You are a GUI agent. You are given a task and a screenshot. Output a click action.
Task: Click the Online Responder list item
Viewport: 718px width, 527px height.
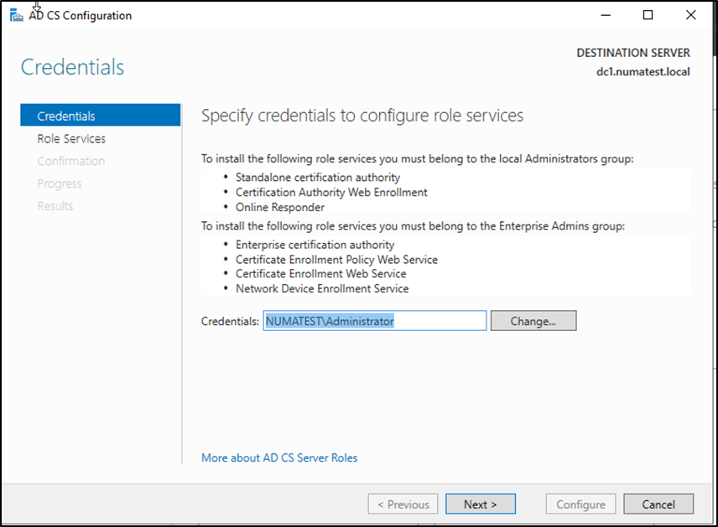(280, 207)
